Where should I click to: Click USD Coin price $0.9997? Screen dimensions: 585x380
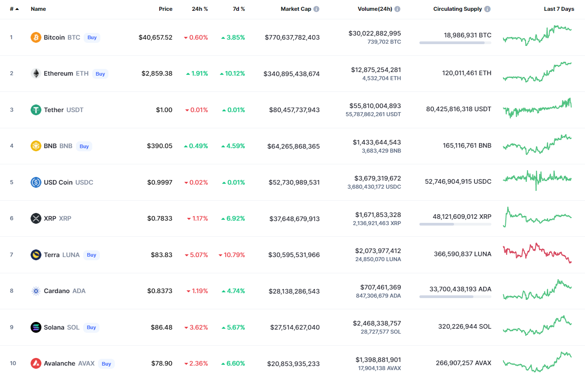click(x=160, y=182)
